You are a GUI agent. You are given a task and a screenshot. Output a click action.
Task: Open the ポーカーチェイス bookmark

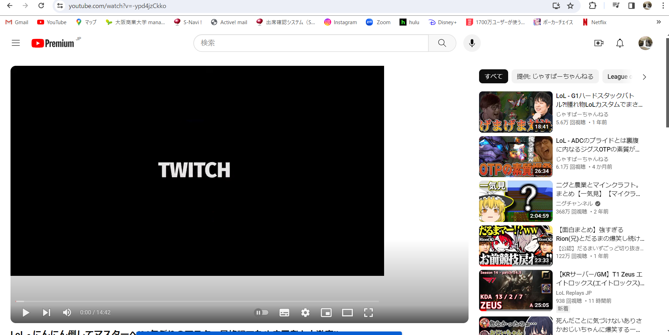553,22
